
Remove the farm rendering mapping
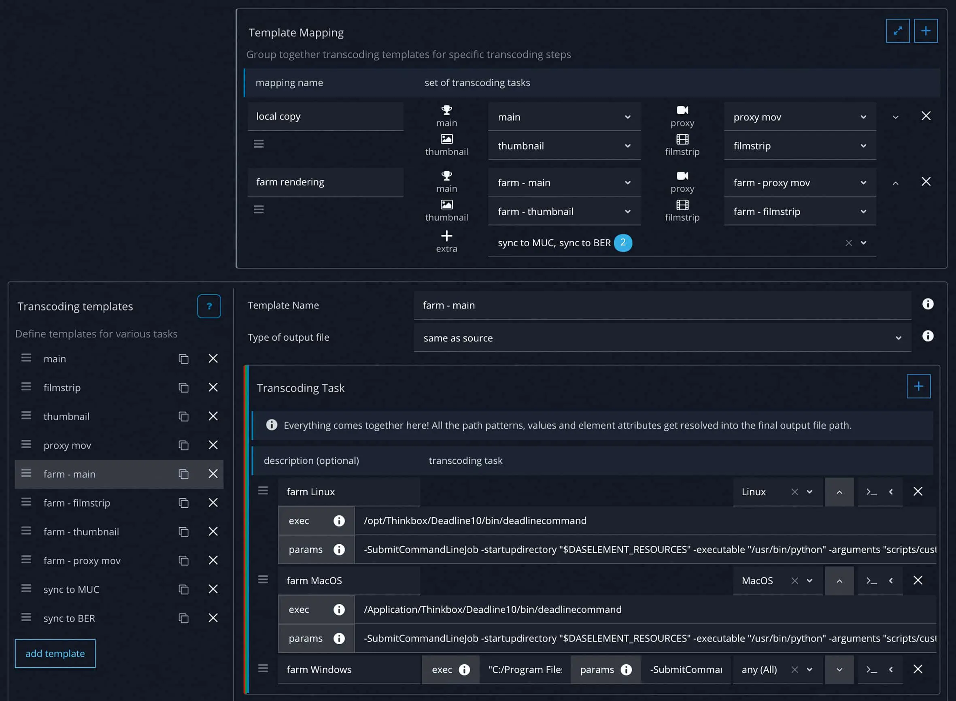point(926,181)
